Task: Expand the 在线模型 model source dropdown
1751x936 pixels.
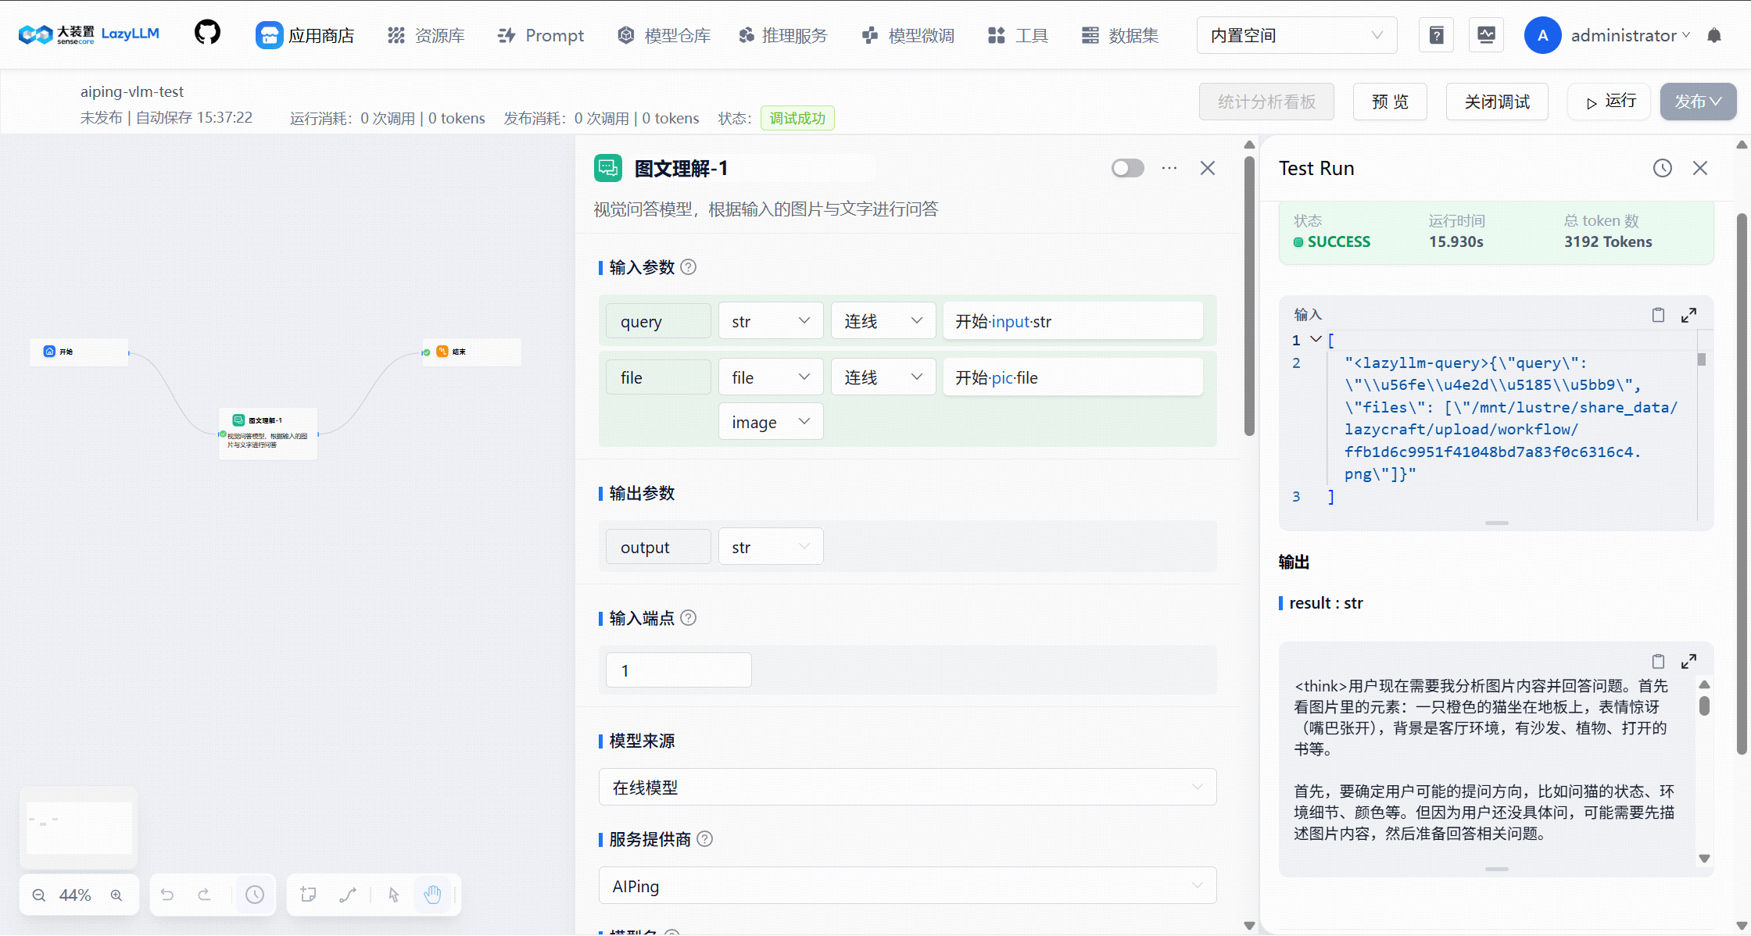Action: click(x=907, y=787)
